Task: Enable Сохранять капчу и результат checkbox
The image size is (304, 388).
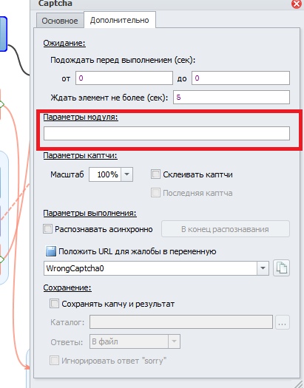Action: tap(54, 304)
